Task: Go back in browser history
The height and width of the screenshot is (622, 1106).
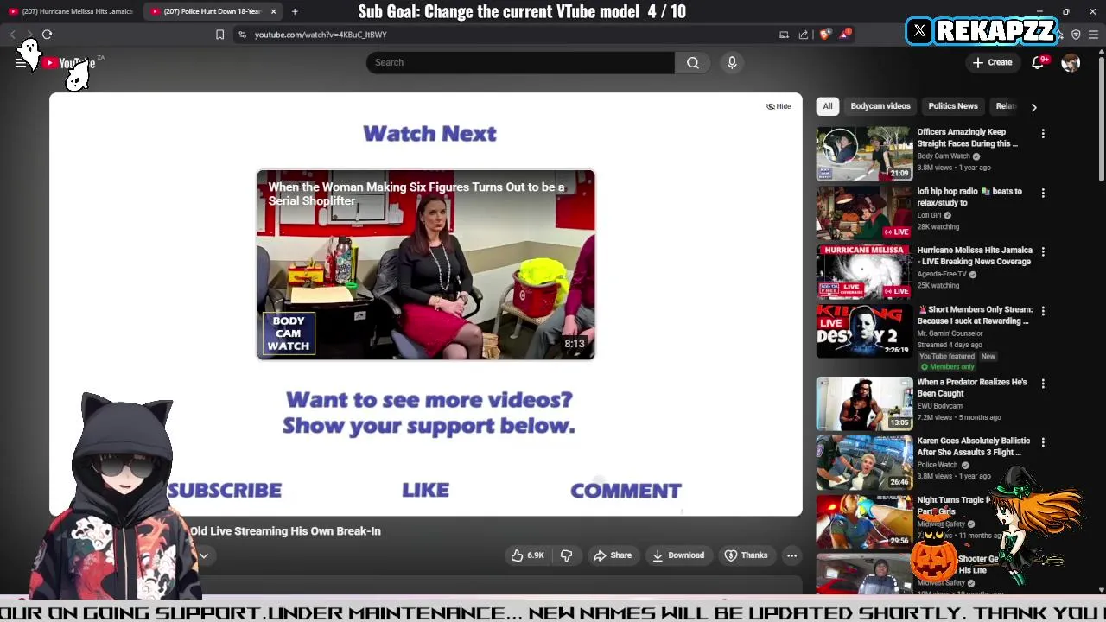Action: coord(12,35)
